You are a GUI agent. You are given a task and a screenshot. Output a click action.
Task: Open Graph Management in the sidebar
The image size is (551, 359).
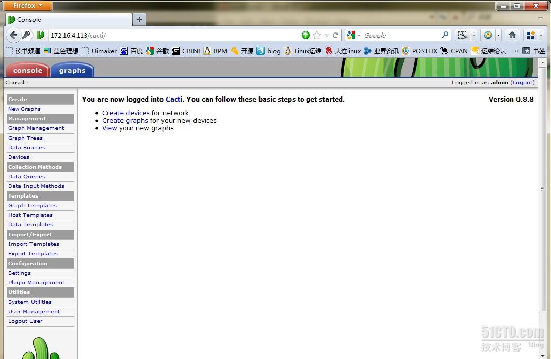36,128
